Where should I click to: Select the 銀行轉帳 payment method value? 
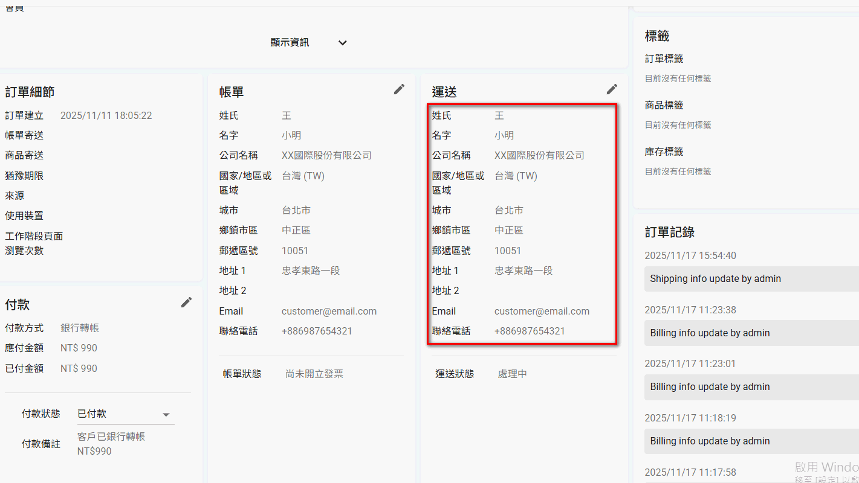(x=80, y=328)
